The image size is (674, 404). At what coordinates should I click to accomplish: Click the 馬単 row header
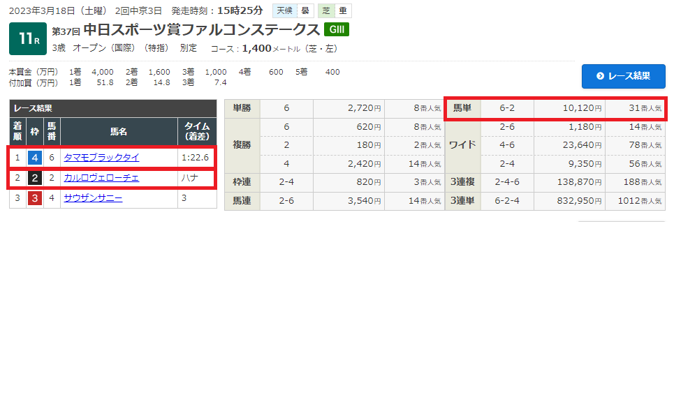[x=462, y=108]
